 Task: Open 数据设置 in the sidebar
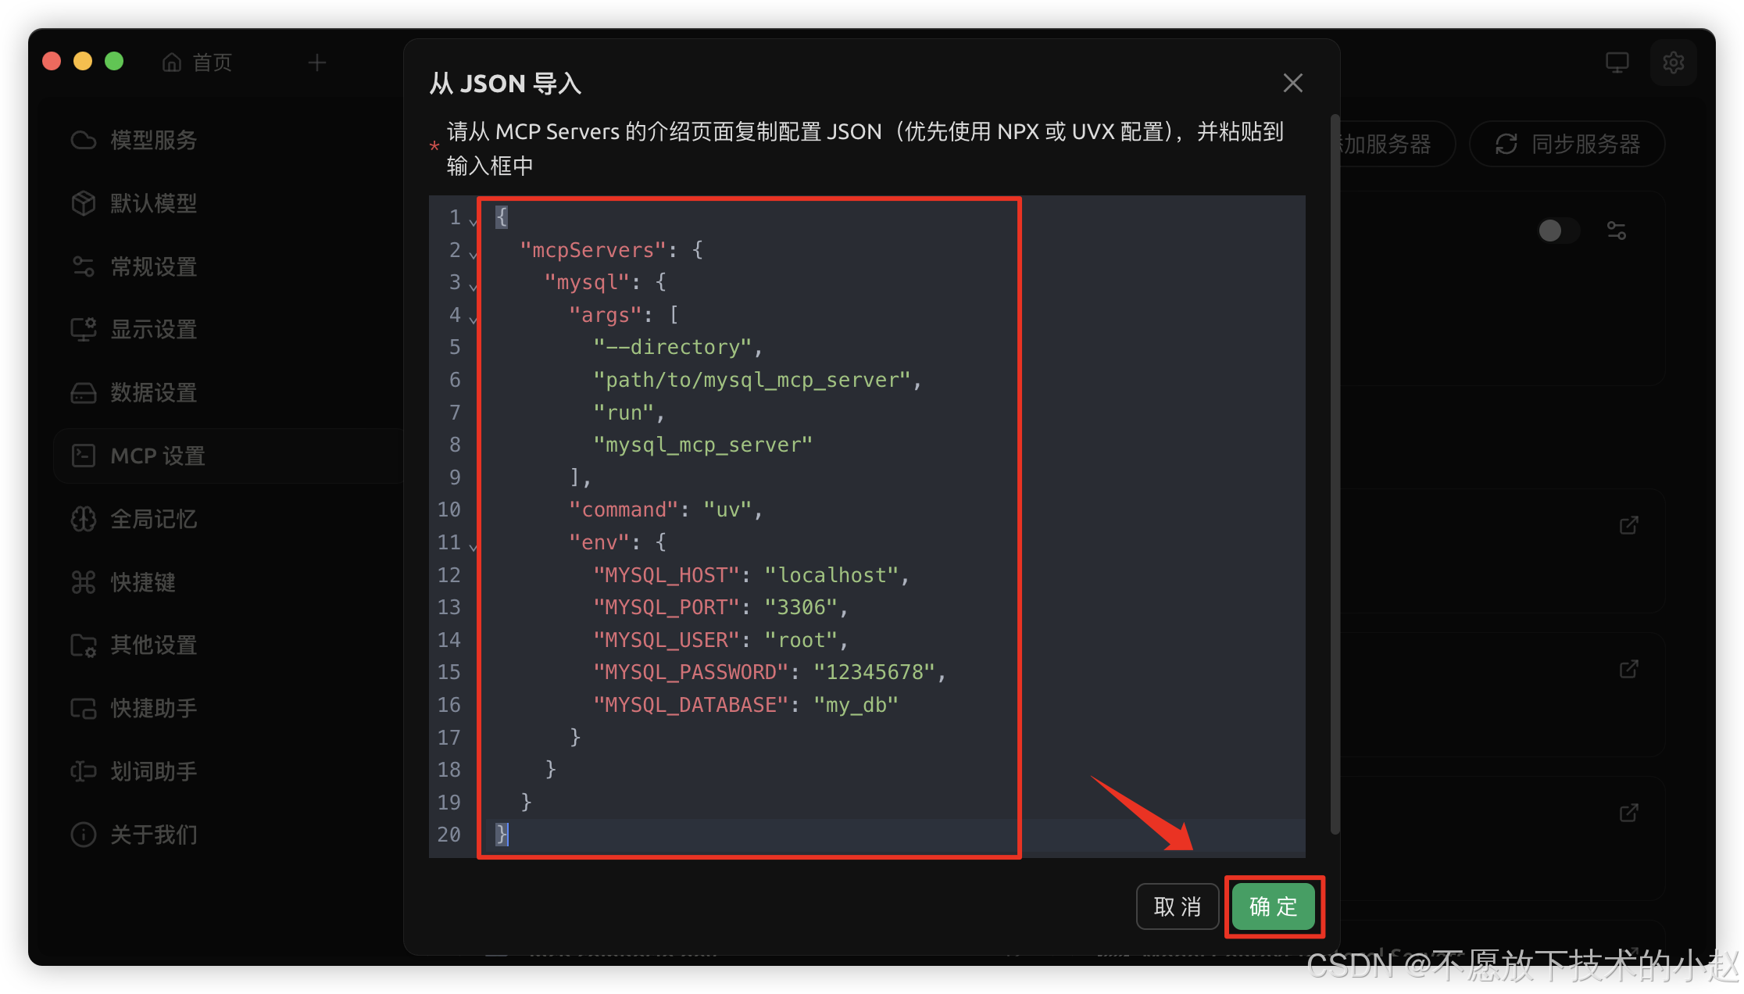[x=227, y=392]
